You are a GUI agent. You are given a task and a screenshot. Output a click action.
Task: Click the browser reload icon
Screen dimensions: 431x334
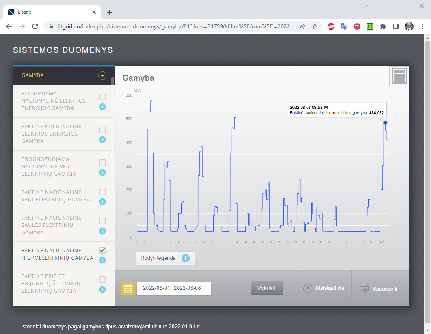[x=35, y=26]
